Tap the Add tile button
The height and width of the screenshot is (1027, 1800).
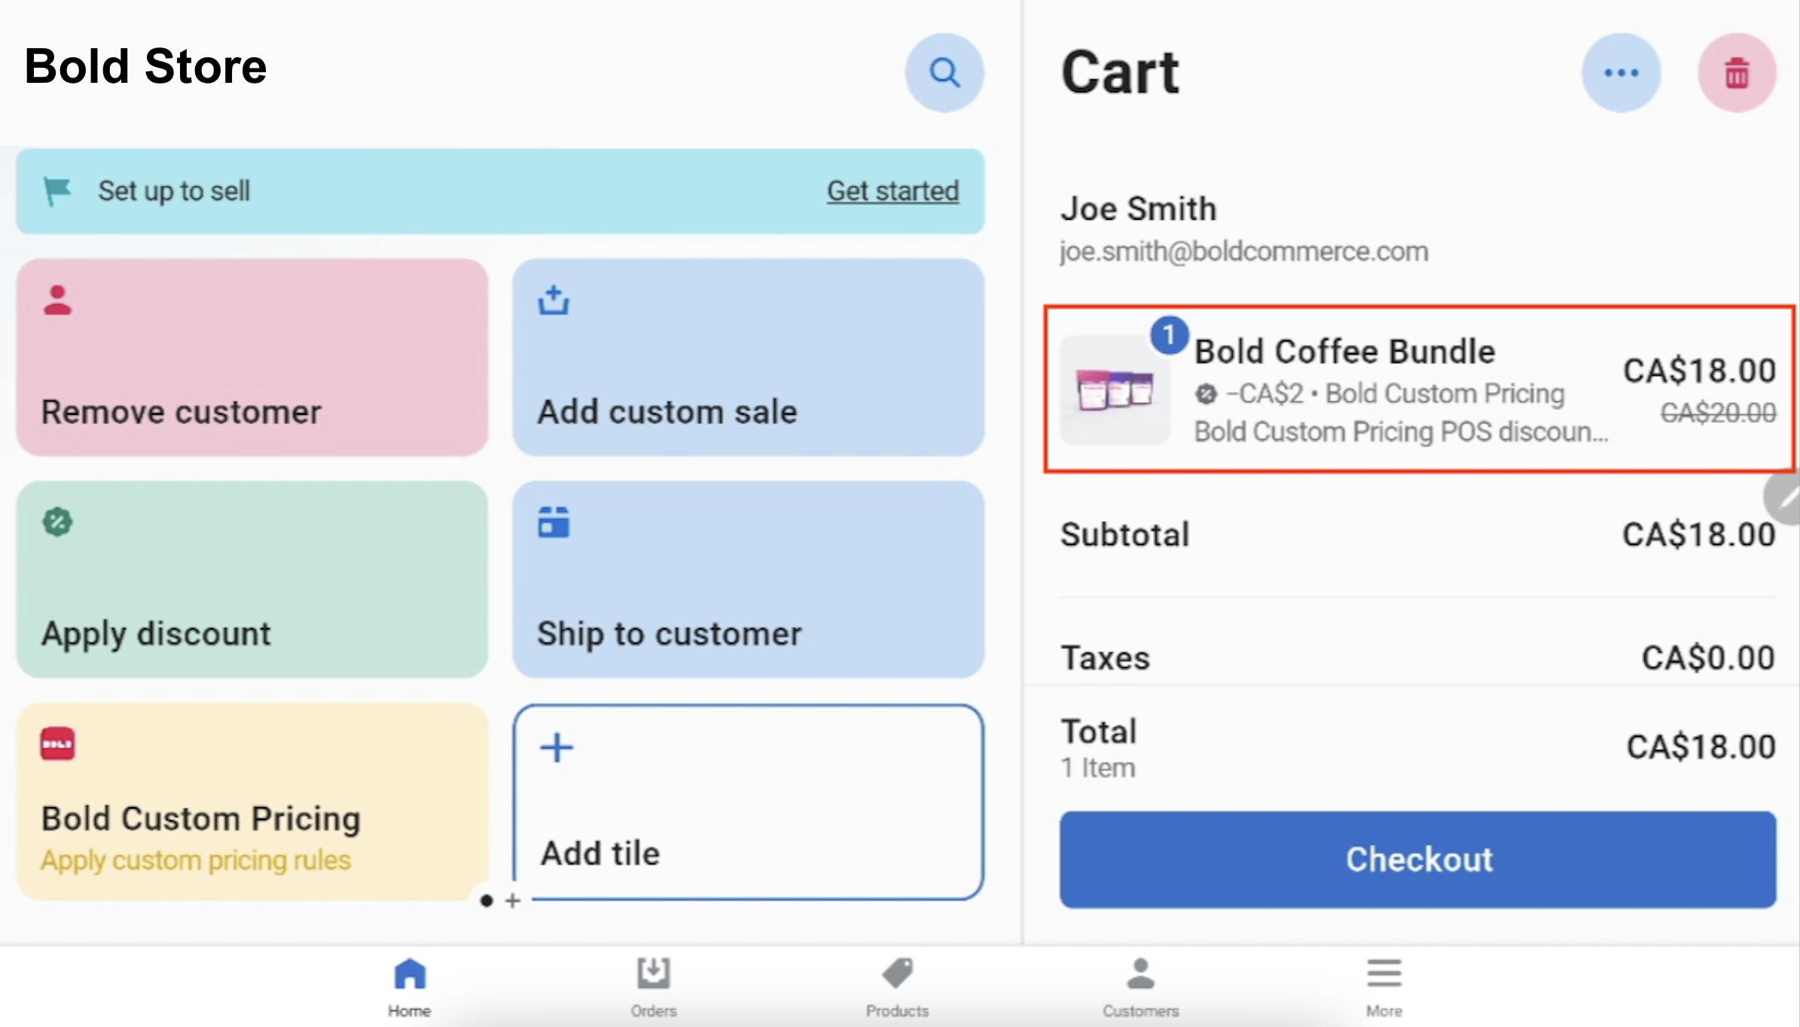point(749,802)
